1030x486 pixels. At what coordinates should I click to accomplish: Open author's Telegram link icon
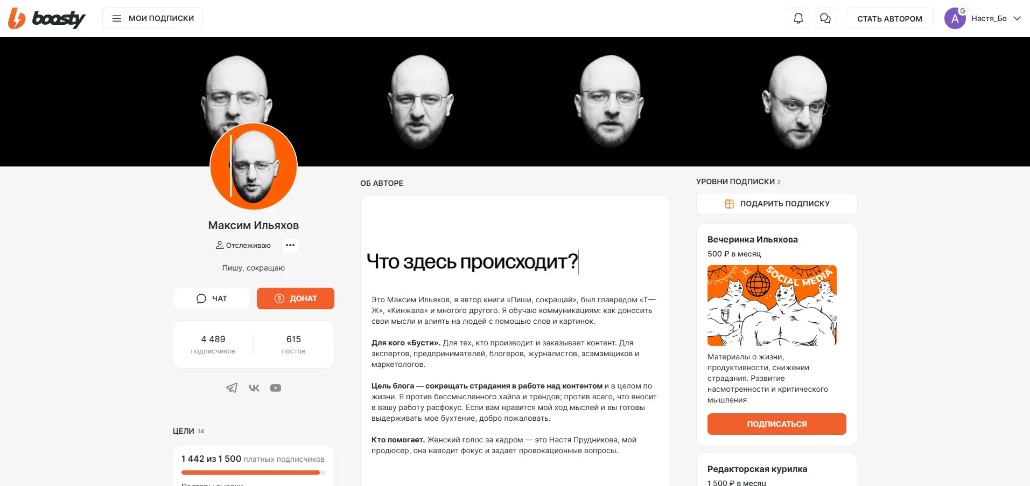(x=232, y=388)
